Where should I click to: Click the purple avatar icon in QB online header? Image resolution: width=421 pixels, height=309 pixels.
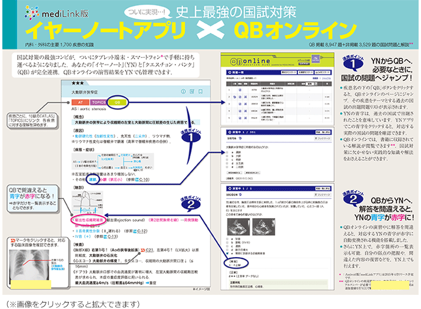coord(316,59)
